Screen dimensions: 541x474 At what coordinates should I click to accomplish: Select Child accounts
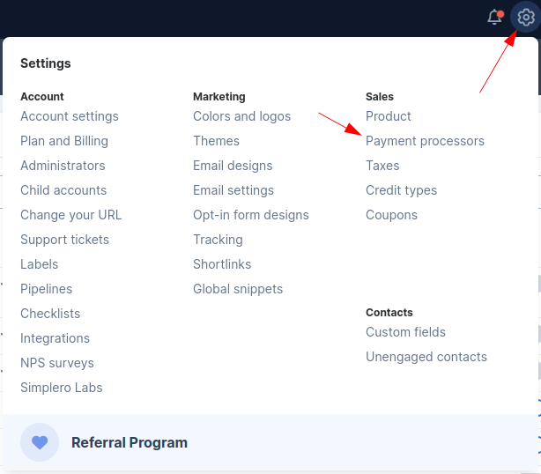pyautogui.click(x=63, y=190)
